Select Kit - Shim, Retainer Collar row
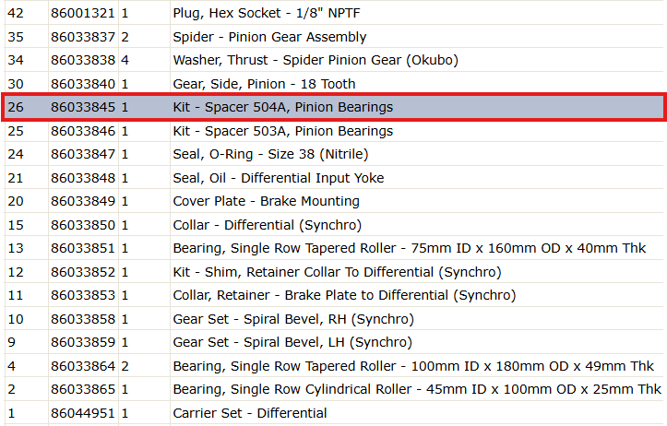 pyautogui.click(x=334, y=272)
